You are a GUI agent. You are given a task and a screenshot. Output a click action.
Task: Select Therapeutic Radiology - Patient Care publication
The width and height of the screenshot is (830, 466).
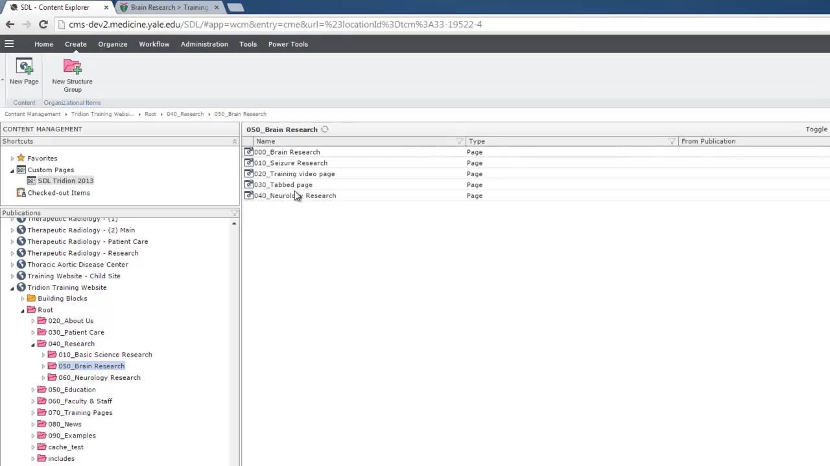88,241
